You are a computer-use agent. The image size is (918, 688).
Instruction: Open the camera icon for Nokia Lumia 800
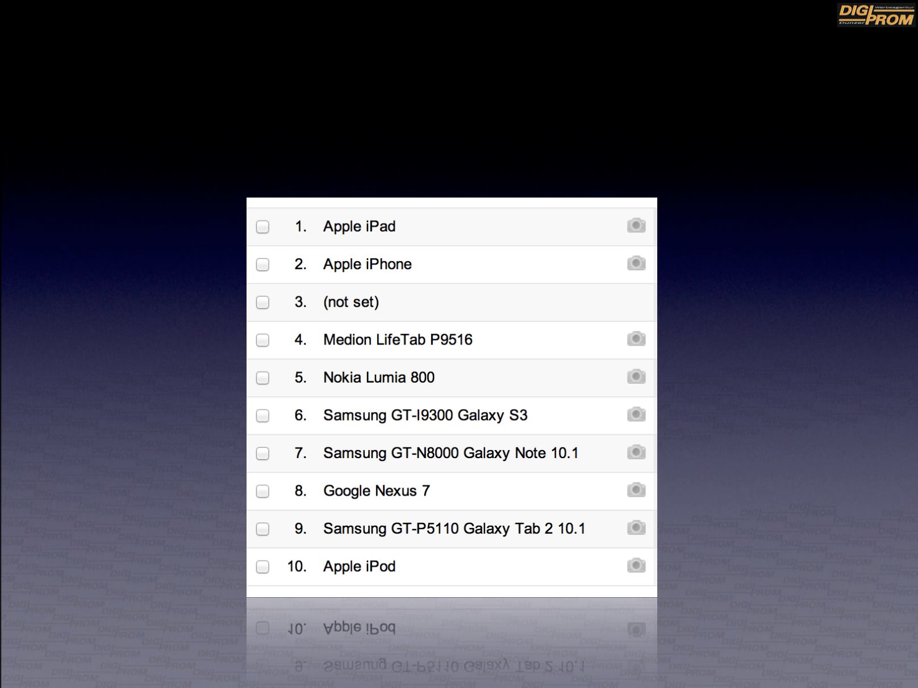636,376
